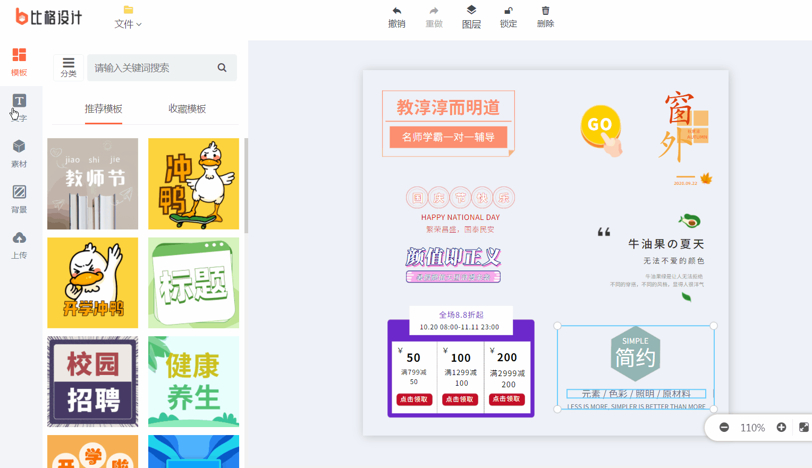The height and width of the screenshot is (468, 812).
Task: Open the 素材 materials panel
Action: pos(19,153)
